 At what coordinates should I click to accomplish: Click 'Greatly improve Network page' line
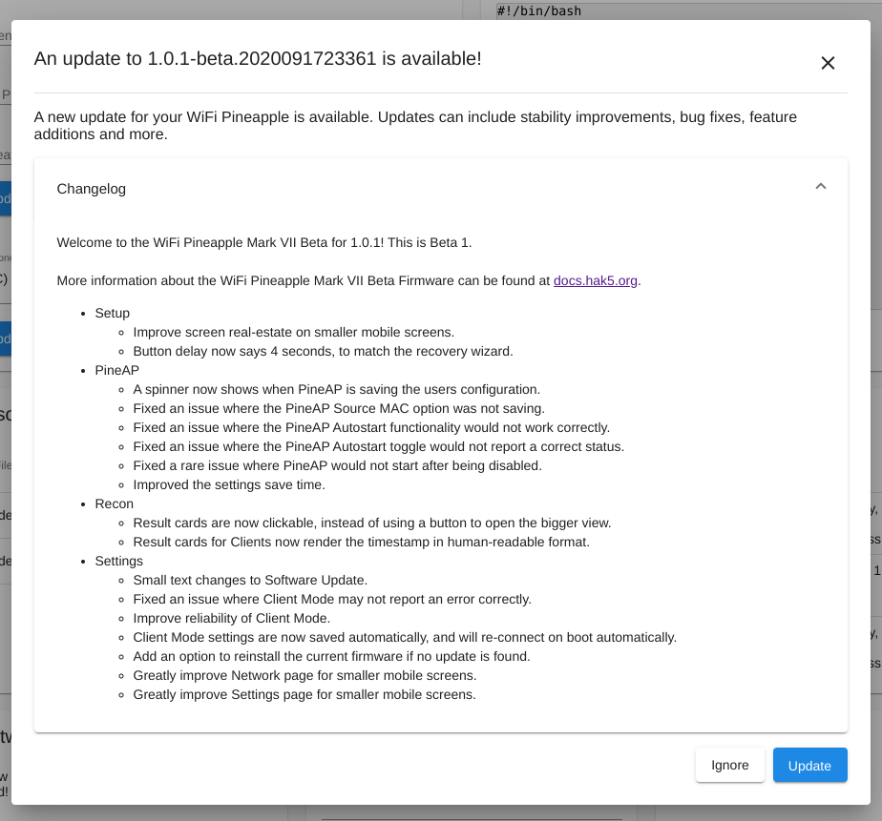click(x=304, y=676)
